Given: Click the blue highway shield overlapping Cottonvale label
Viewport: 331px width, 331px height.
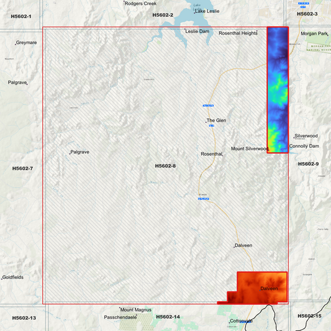Looking at the screenshot, I should point(245,322).
